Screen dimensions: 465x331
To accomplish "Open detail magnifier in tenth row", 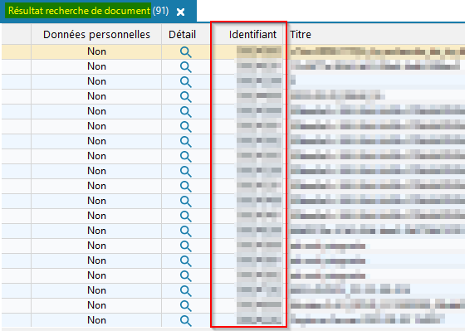I will coord(186,187).
